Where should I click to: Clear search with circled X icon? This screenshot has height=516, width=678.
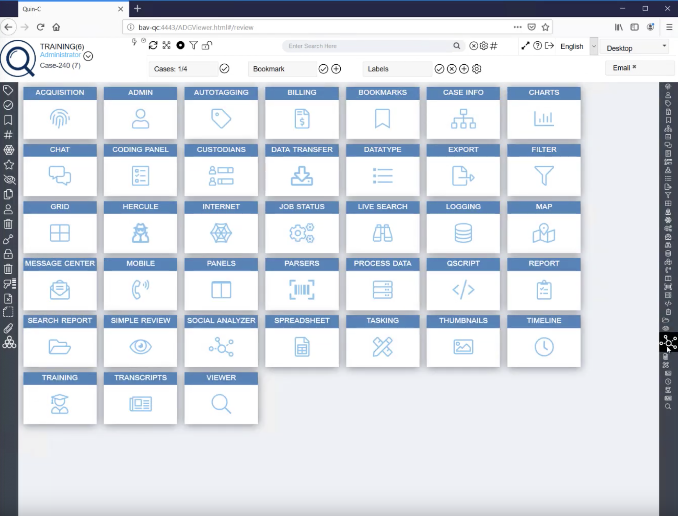tap(473, 46)
